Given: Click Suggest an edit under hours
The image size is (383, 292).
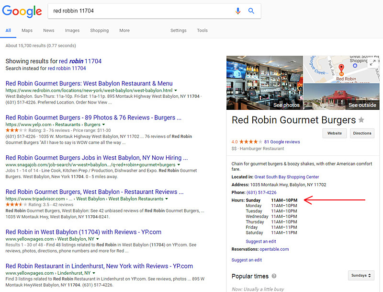Looking at the screenshot, I should 261,241.
